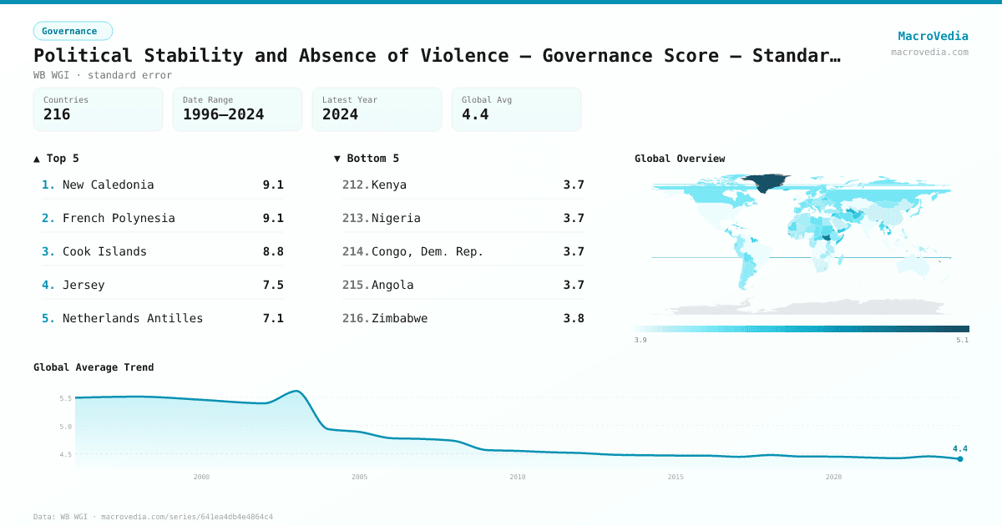
Task: Click the 2015 x-axis label
Action: 676,477
